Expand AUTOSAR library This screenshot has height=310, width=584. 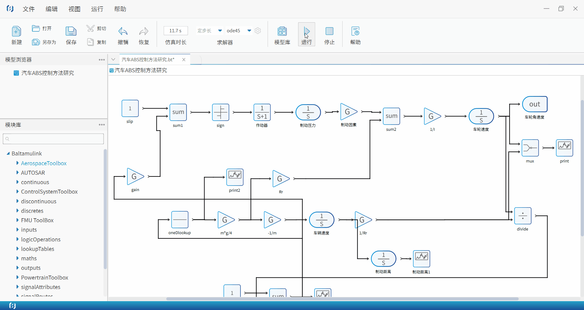17,173
